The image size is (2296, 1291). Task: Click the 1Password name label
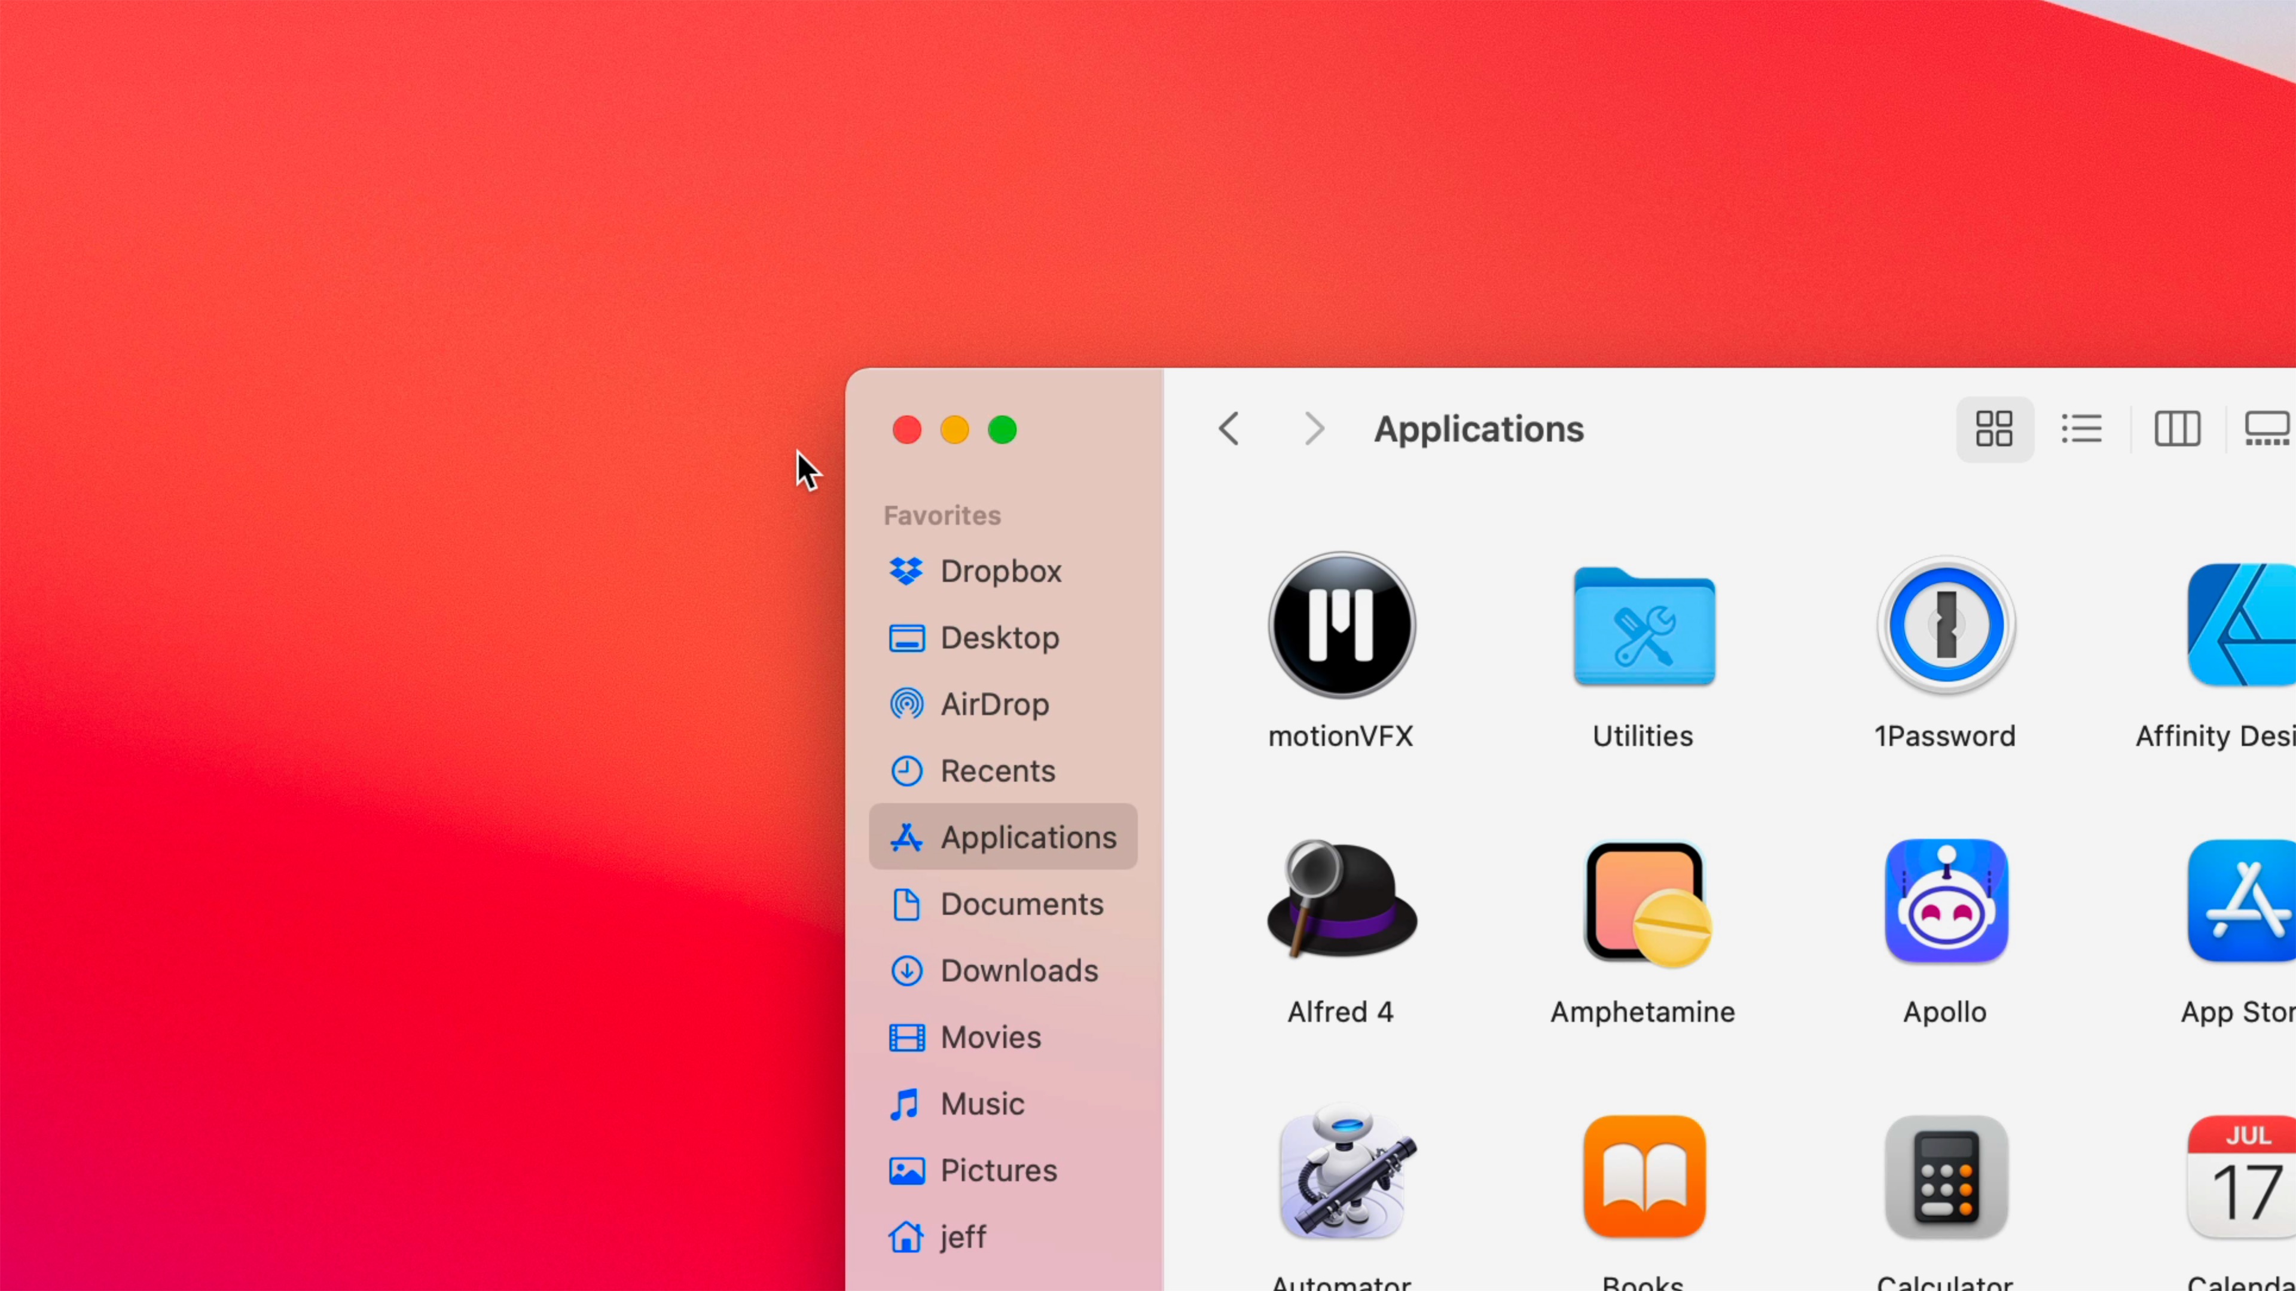click(1945, 736)
